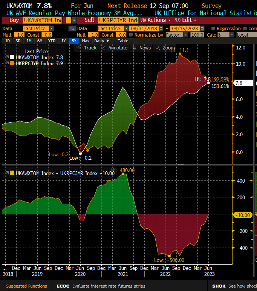This screenshot has height=291, width=257.
Task: Select the 1Y time range tab
Action: click(63, 41)
